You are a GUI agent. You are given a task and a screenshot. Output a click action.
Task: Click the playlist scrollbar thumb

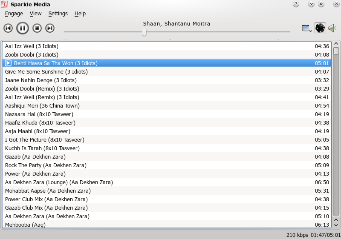click(336, 51)
